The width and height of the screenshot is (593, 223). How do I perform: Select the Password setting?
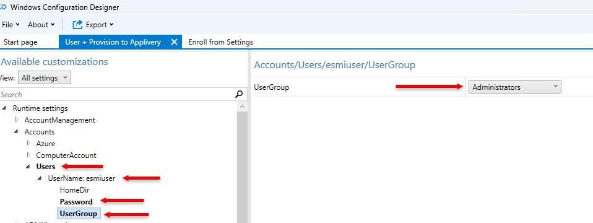click(x=76, y=202)
